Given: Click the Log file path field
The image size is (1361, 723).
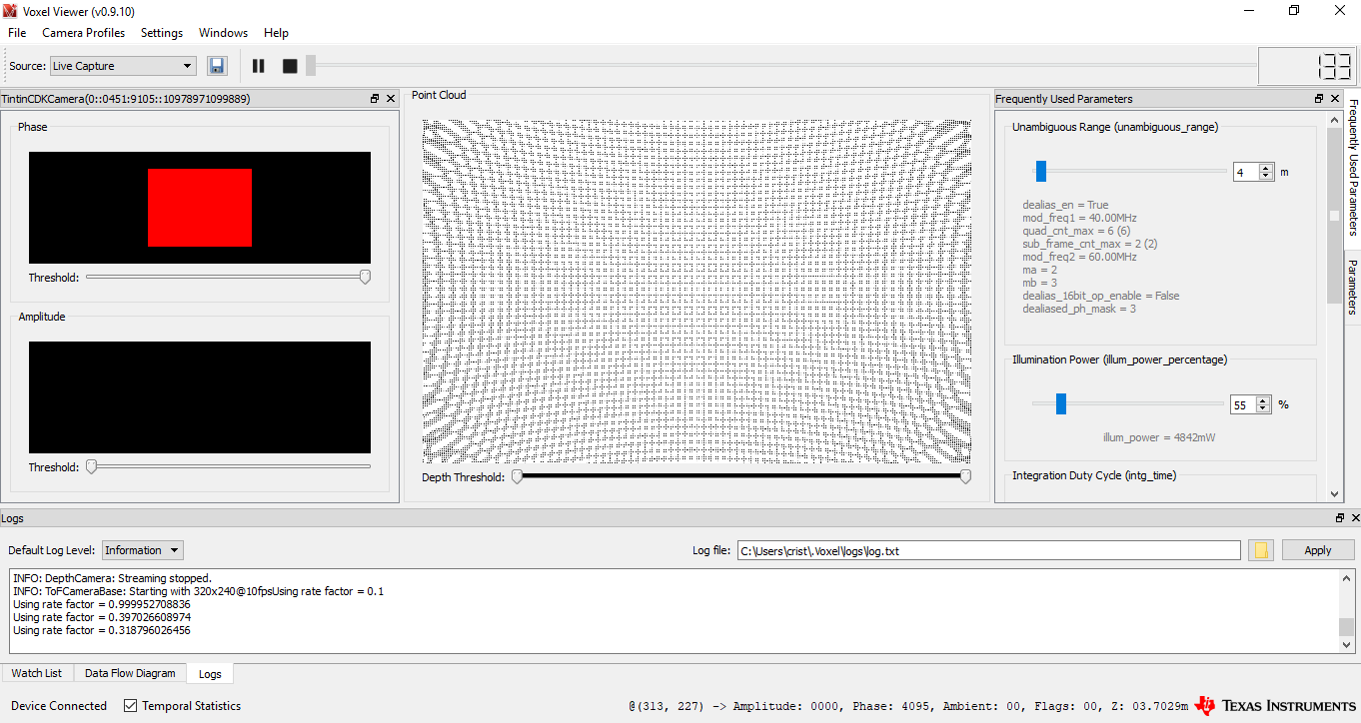Looking at the screenshot, I should coord(988,550).
